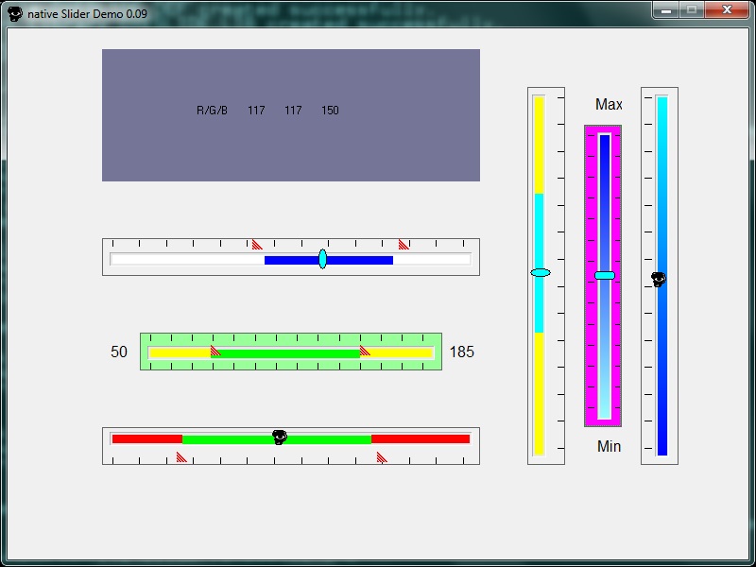Click the cyan oval thumb on the top horizontal slider
This screenshot has width=756, height=567.
point(322,259)
